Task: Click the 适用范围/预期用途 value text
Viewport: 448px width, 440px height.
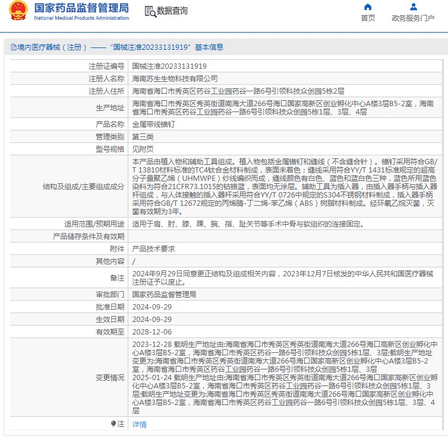Action: tap(249, 224)
